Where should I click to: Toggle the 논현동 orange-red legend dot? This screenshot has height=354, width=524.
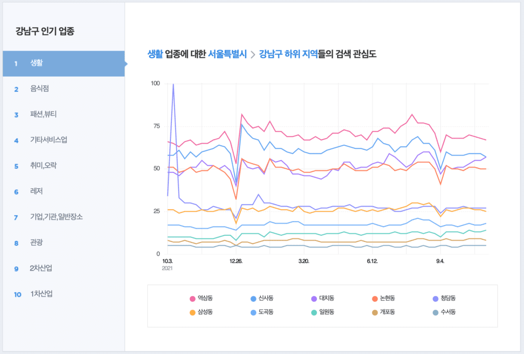(375, 299)
